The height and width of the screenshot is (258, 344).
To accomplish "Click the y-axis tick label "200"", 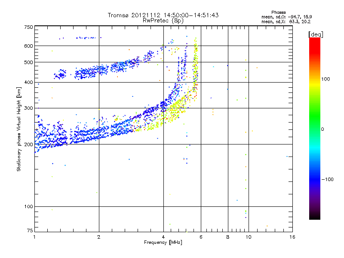I will [28, 144].
